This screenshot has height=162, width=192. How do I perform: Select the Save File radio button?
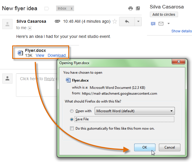[72, 119]
